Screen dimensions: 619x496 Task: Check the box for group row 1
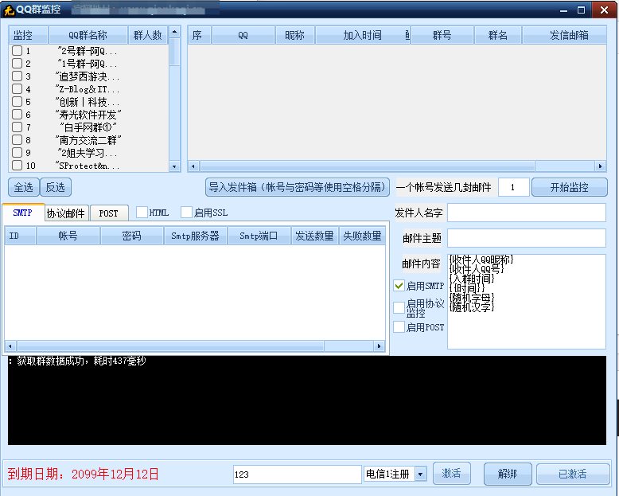[x=17, y=51]
